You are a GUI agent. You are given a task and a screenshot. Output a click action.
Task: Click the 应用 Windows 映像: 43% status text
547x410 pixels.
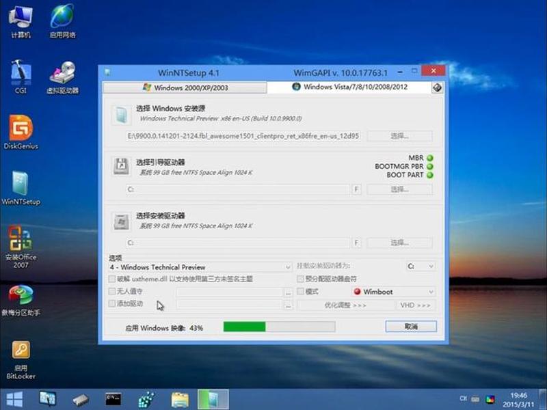(x=164, y=328)
